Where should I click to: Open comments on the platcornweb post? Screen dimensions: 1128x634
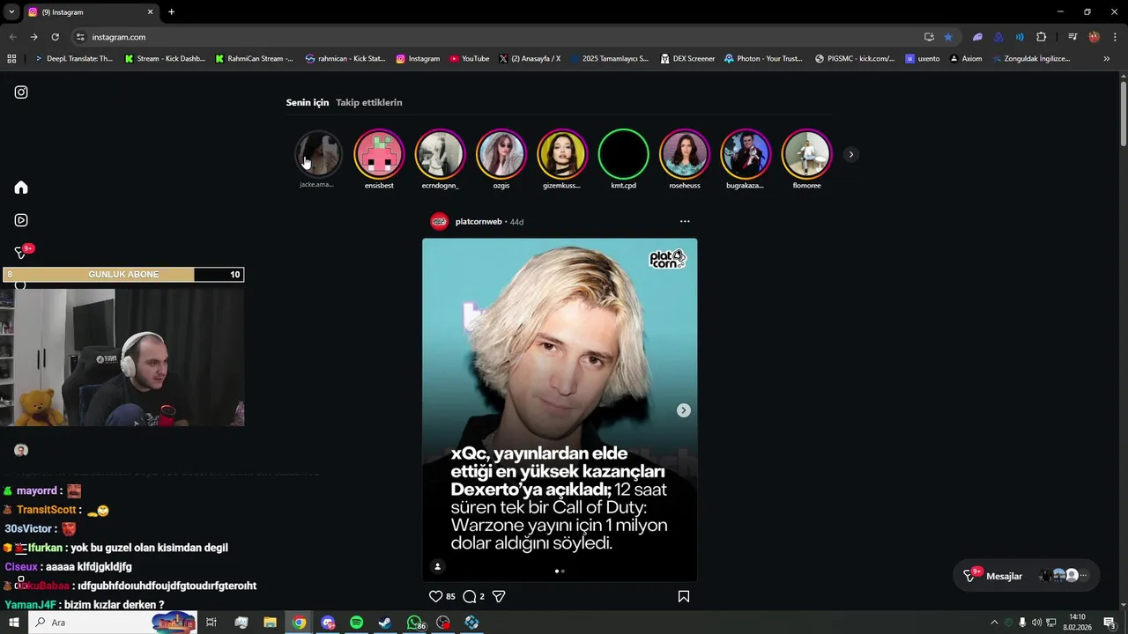pyautogui.click(x=470, y=596)
